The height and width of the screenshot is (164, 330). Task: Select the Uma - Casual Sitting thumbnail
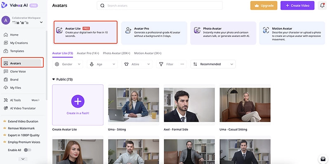[x=245, y=105]
